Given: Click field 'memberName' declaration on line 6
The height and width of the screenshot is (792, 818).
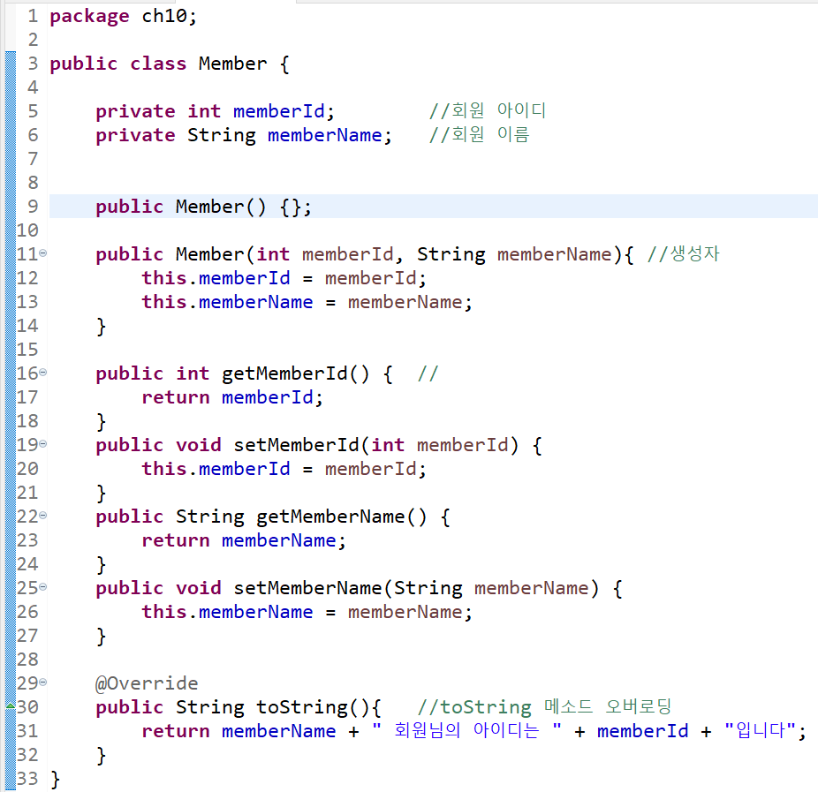Looking at the screenshot, I should 324,136.
